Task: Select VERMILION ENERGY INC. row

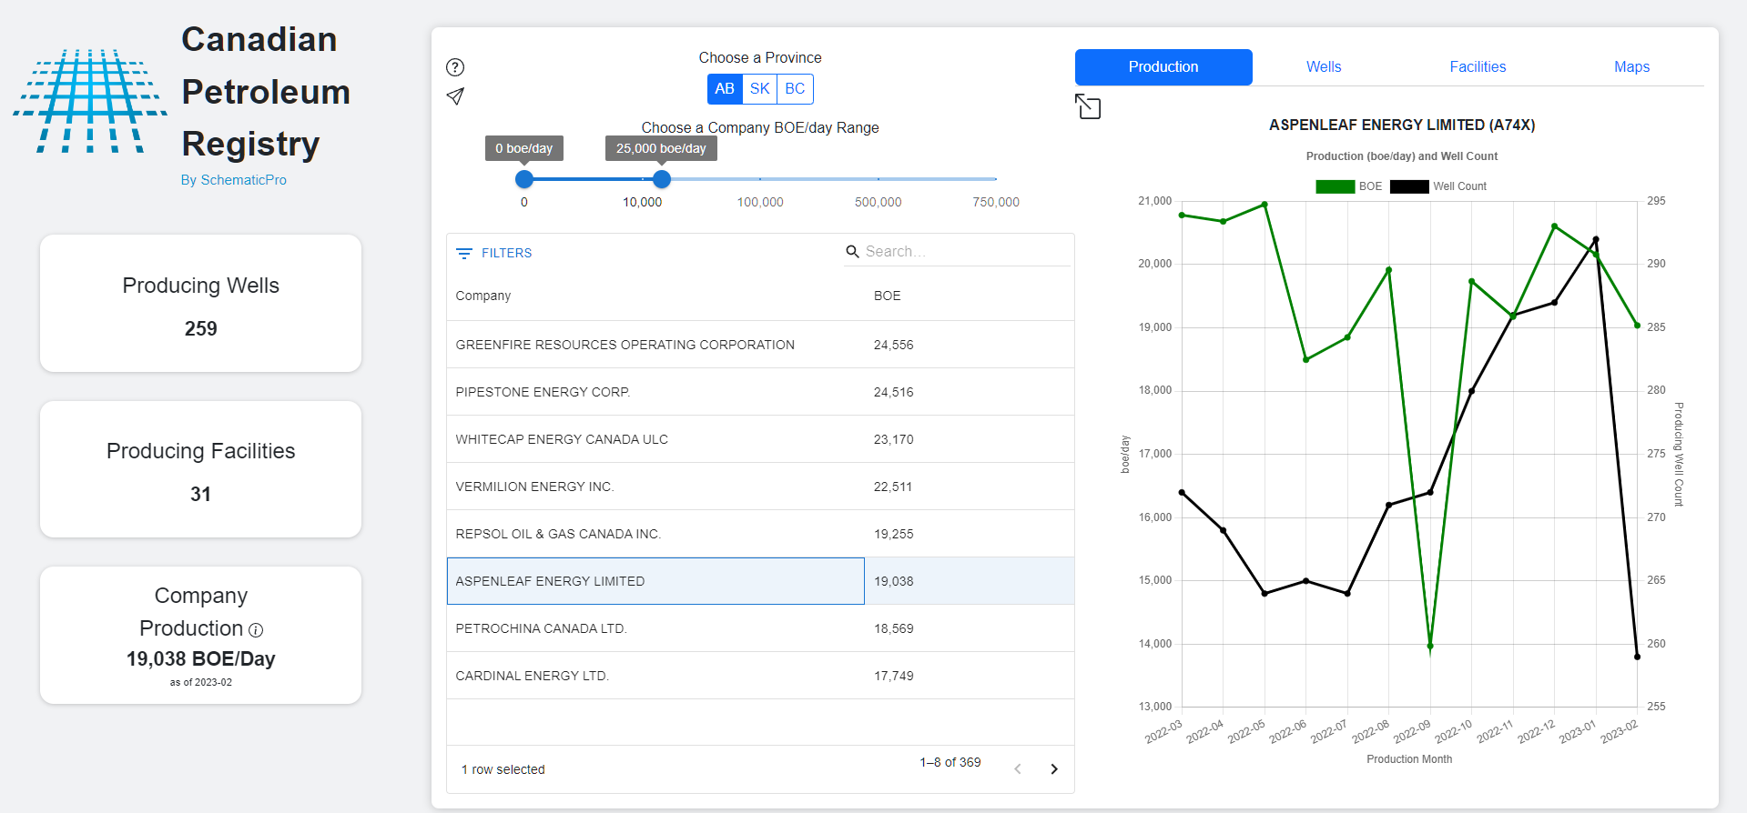Action: coord(760,487)
